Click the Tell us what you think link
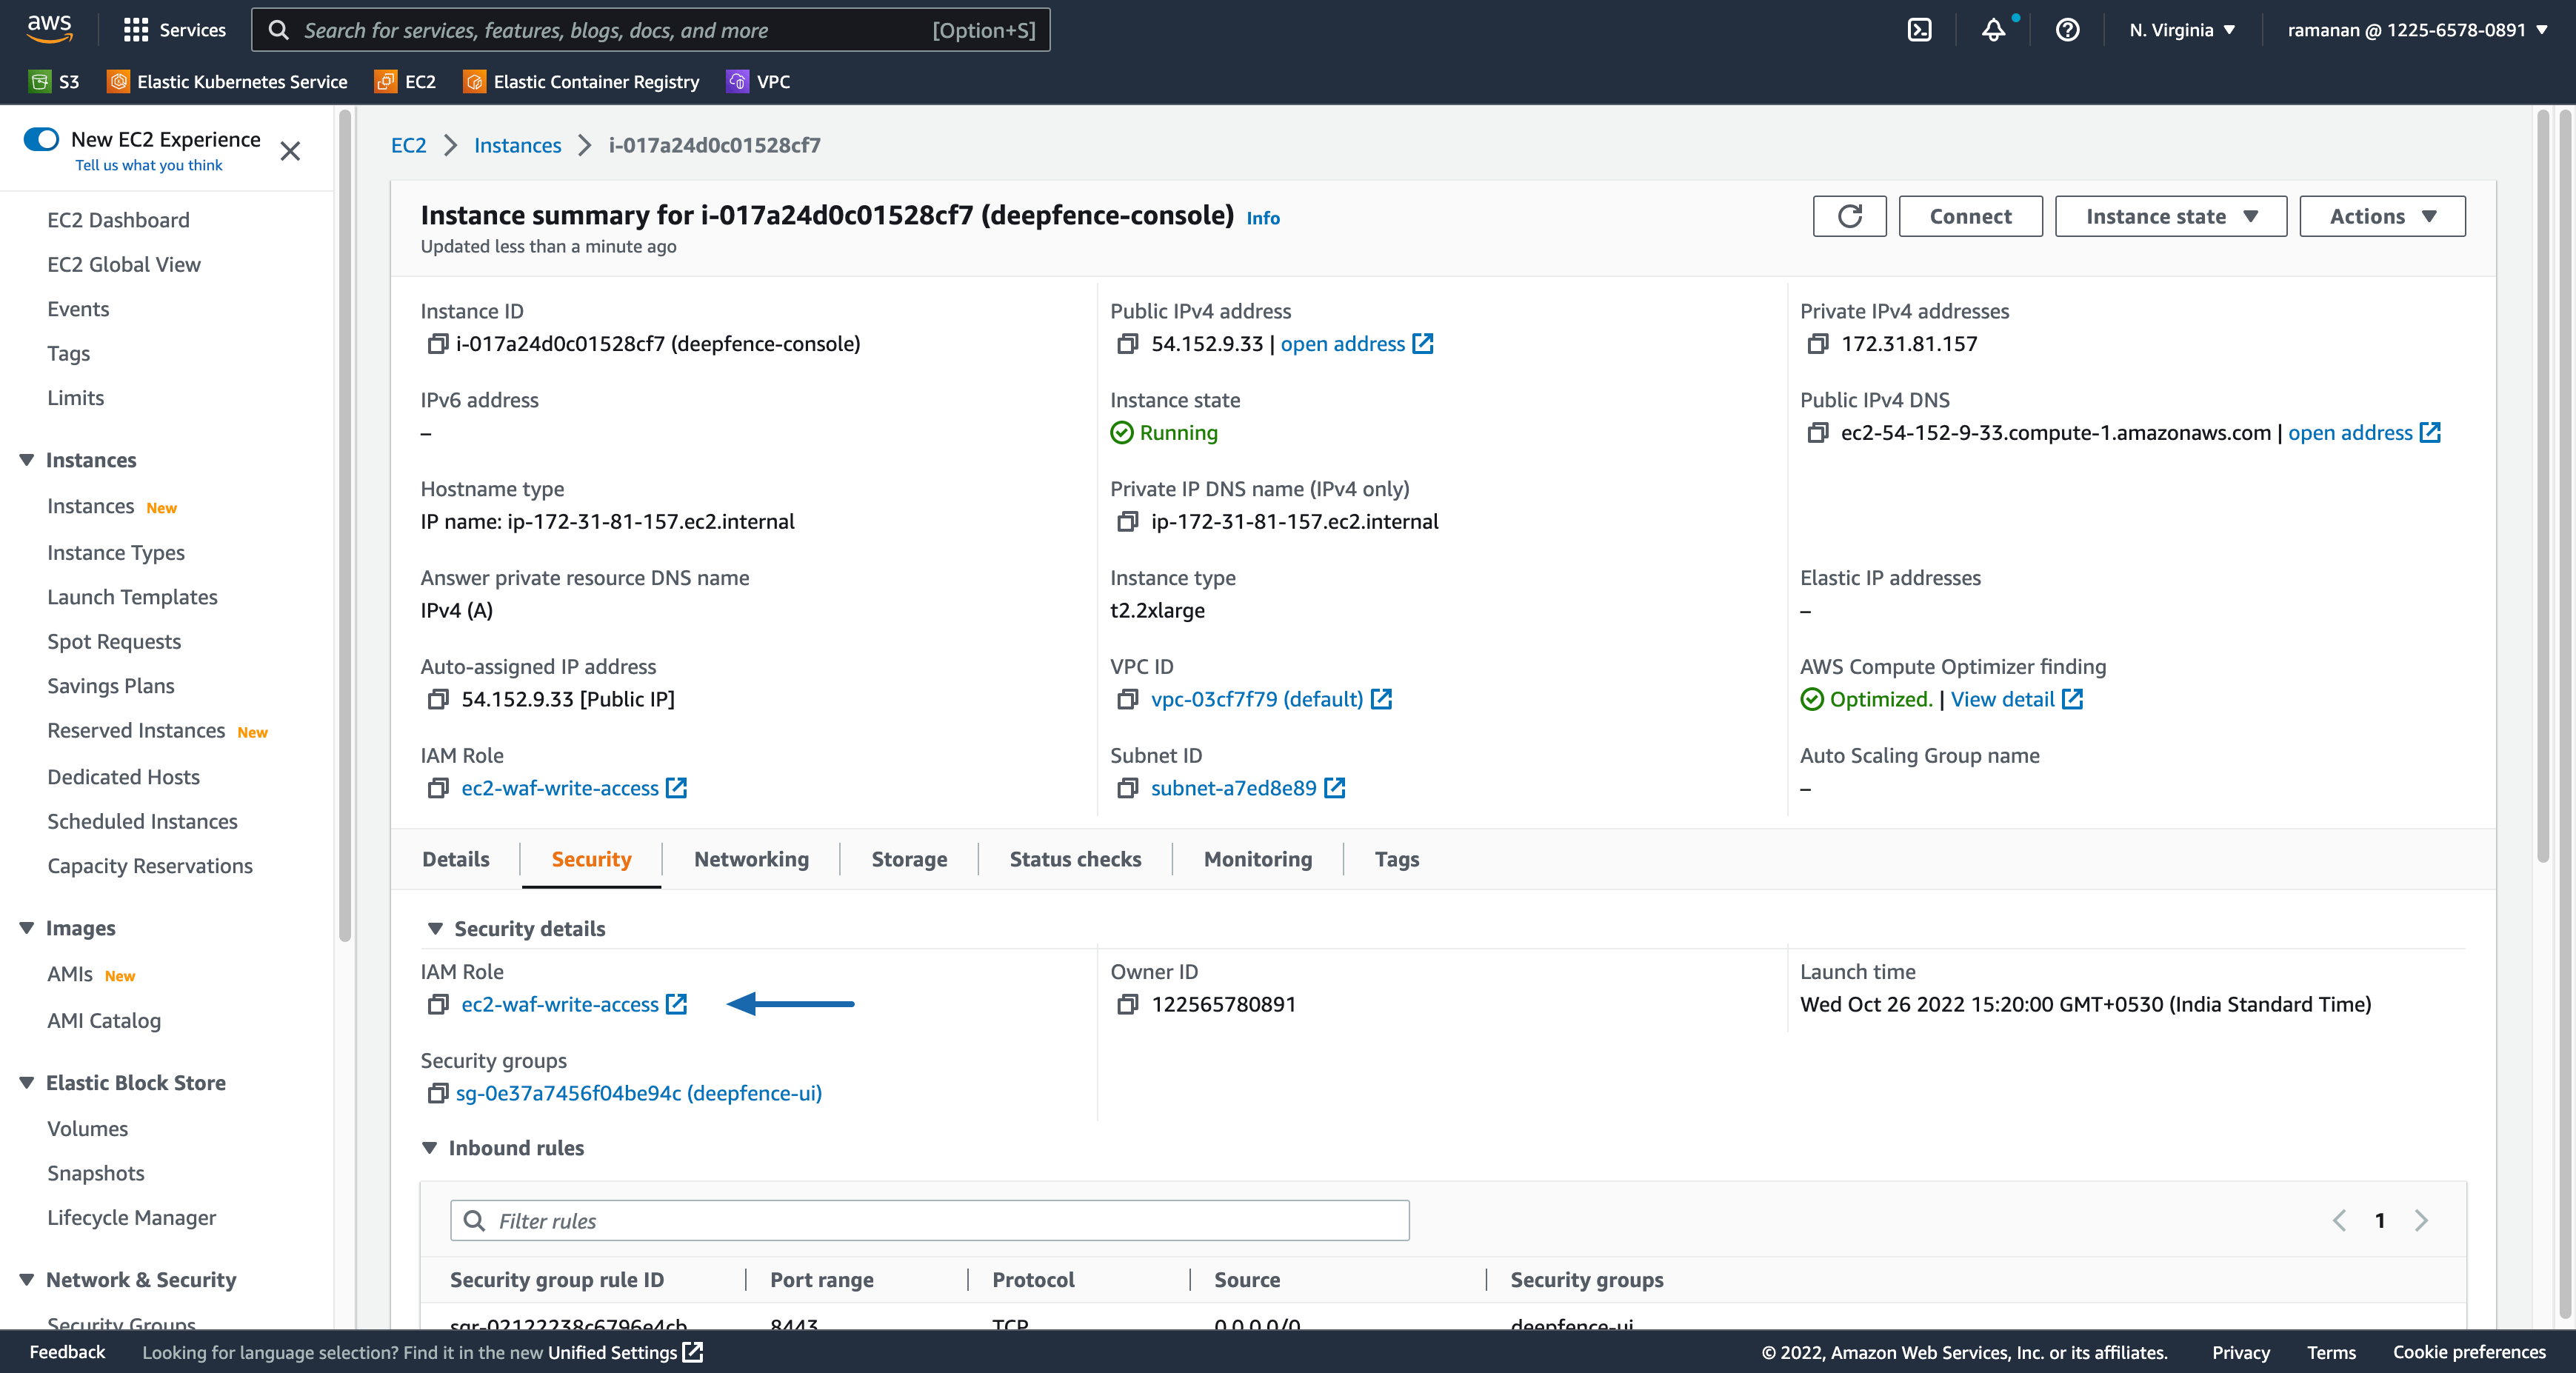This screenshot has width=2576, height=1373. [x=149, y=165]
